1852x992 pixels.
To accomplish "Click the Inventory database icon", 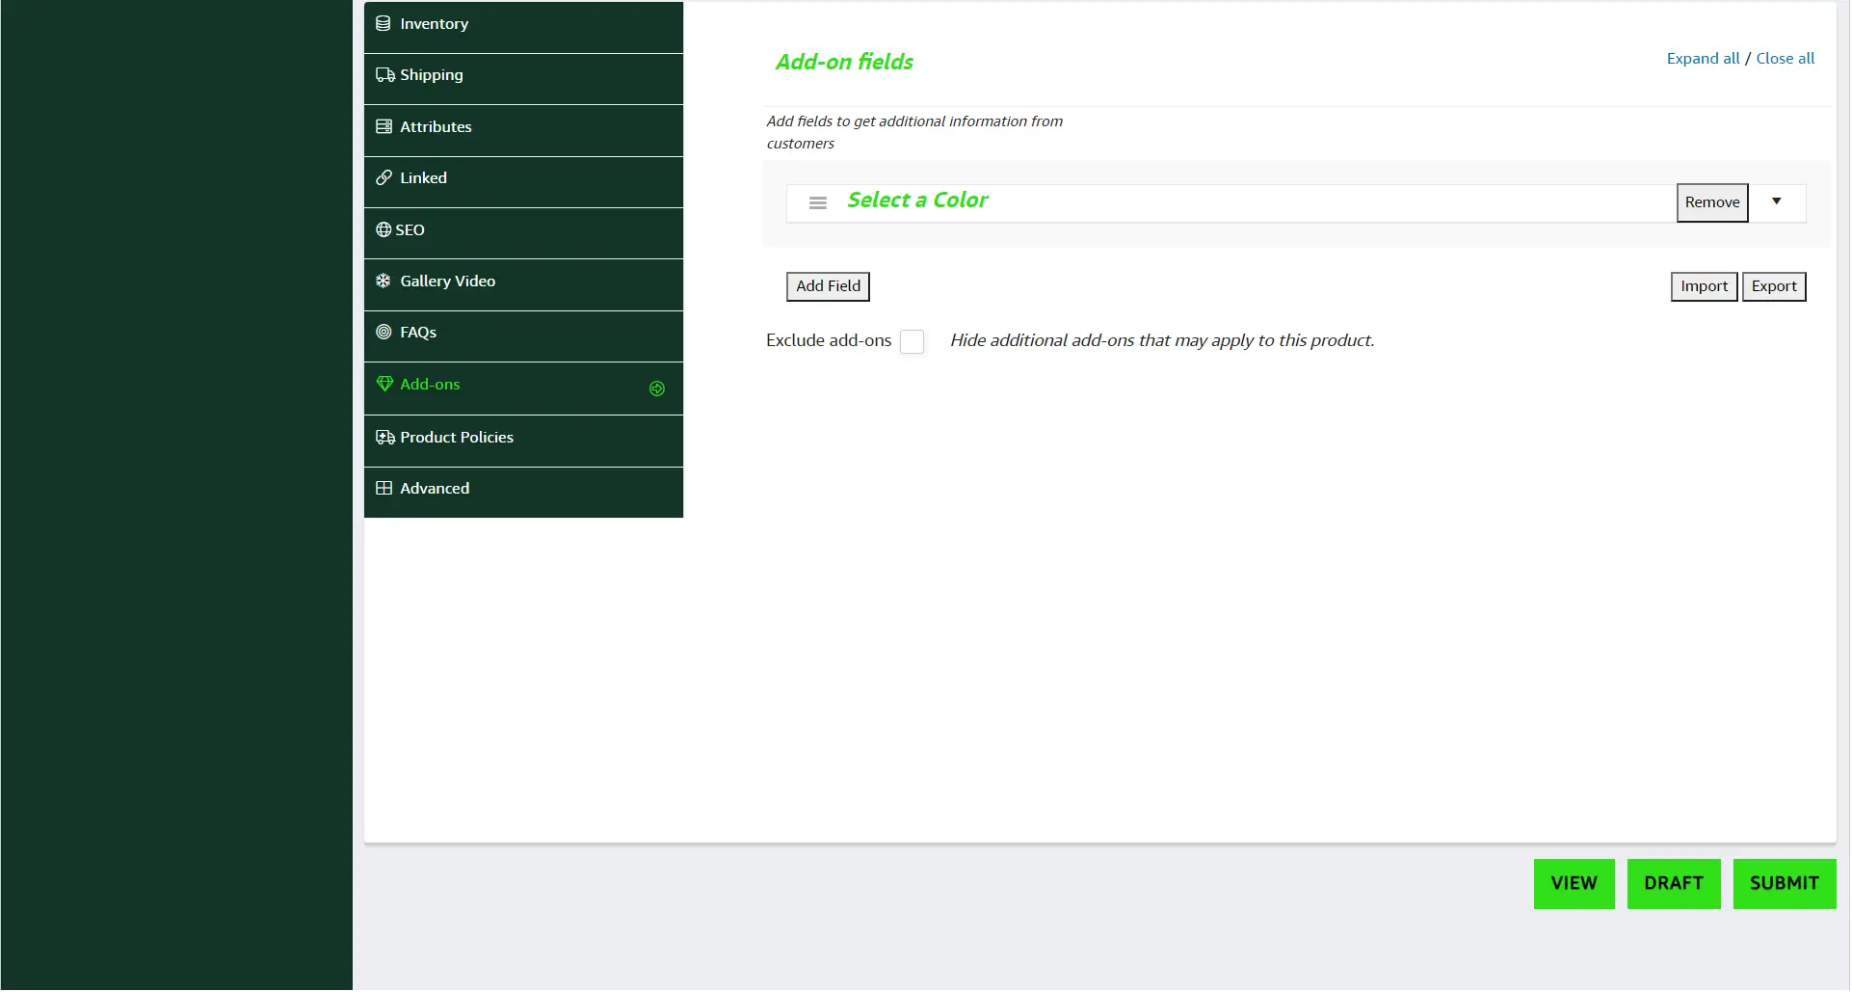I will tap(384, 24).
